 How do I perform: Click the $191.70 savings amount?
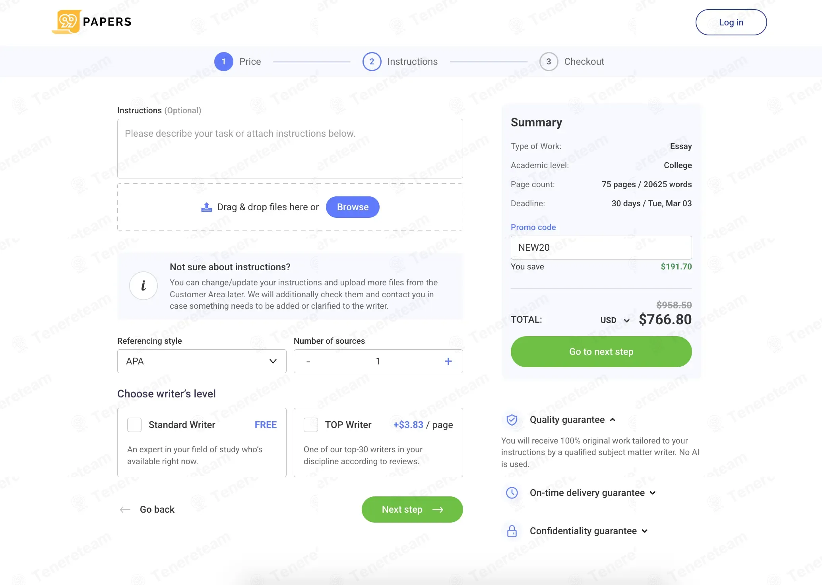(x=676, y=267)
